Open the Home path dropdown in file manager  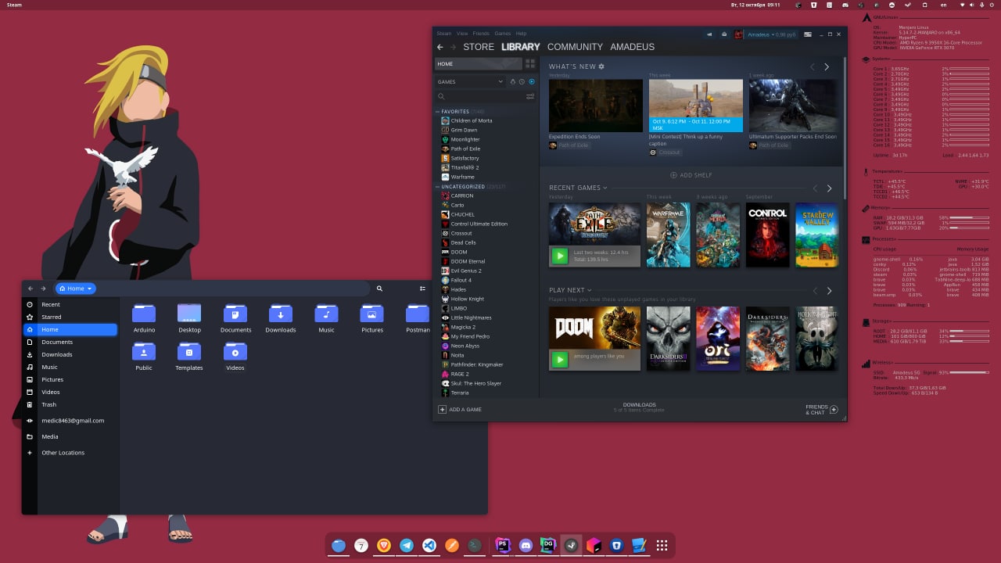pyautogui.click(x=75, y=289)
